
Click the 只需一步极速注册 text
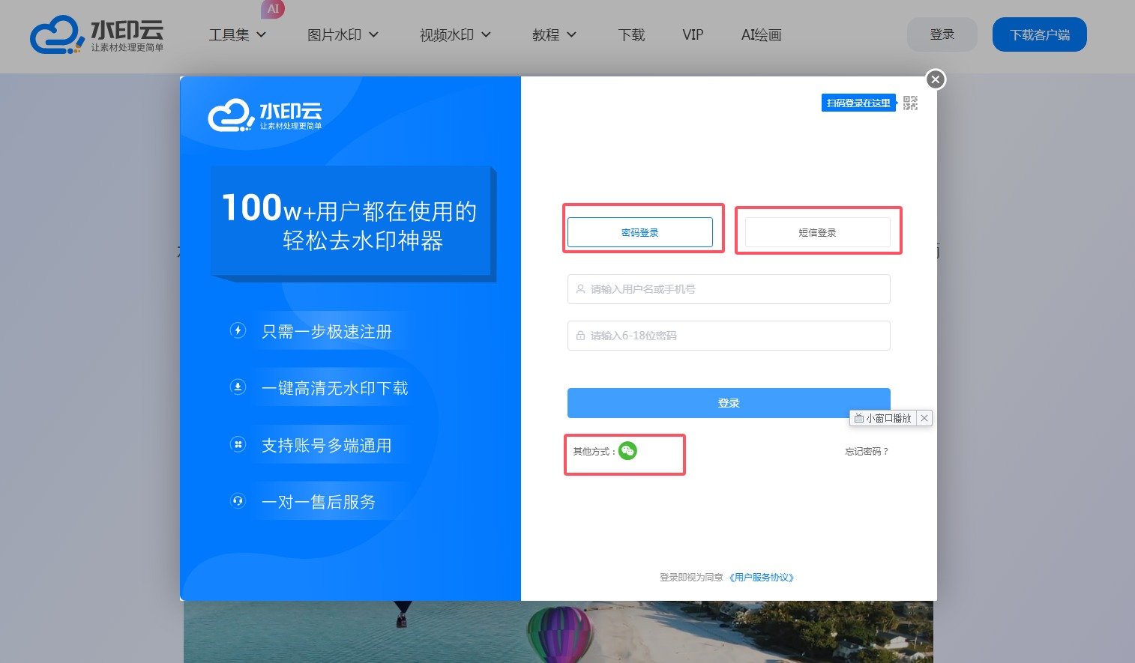[x=327, y=332]
